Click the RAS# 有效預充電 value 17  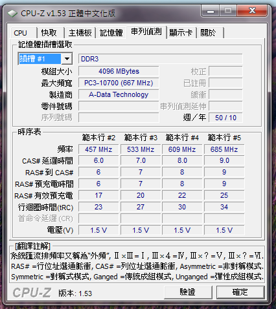98,195
